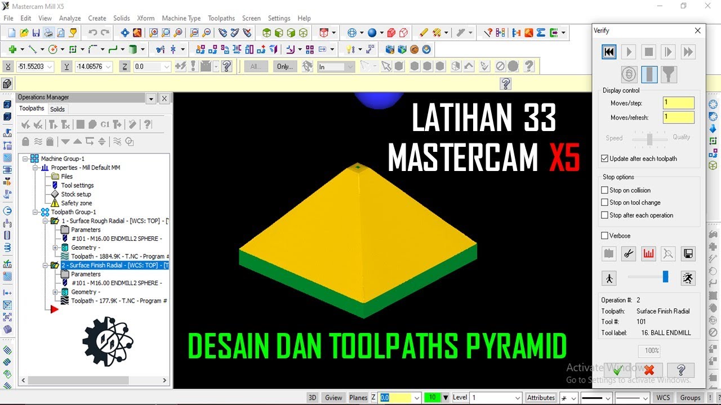Screen dimensions: 721x405
Task: Click the walking man slow speed icon
Action: (x=609, y=278)
